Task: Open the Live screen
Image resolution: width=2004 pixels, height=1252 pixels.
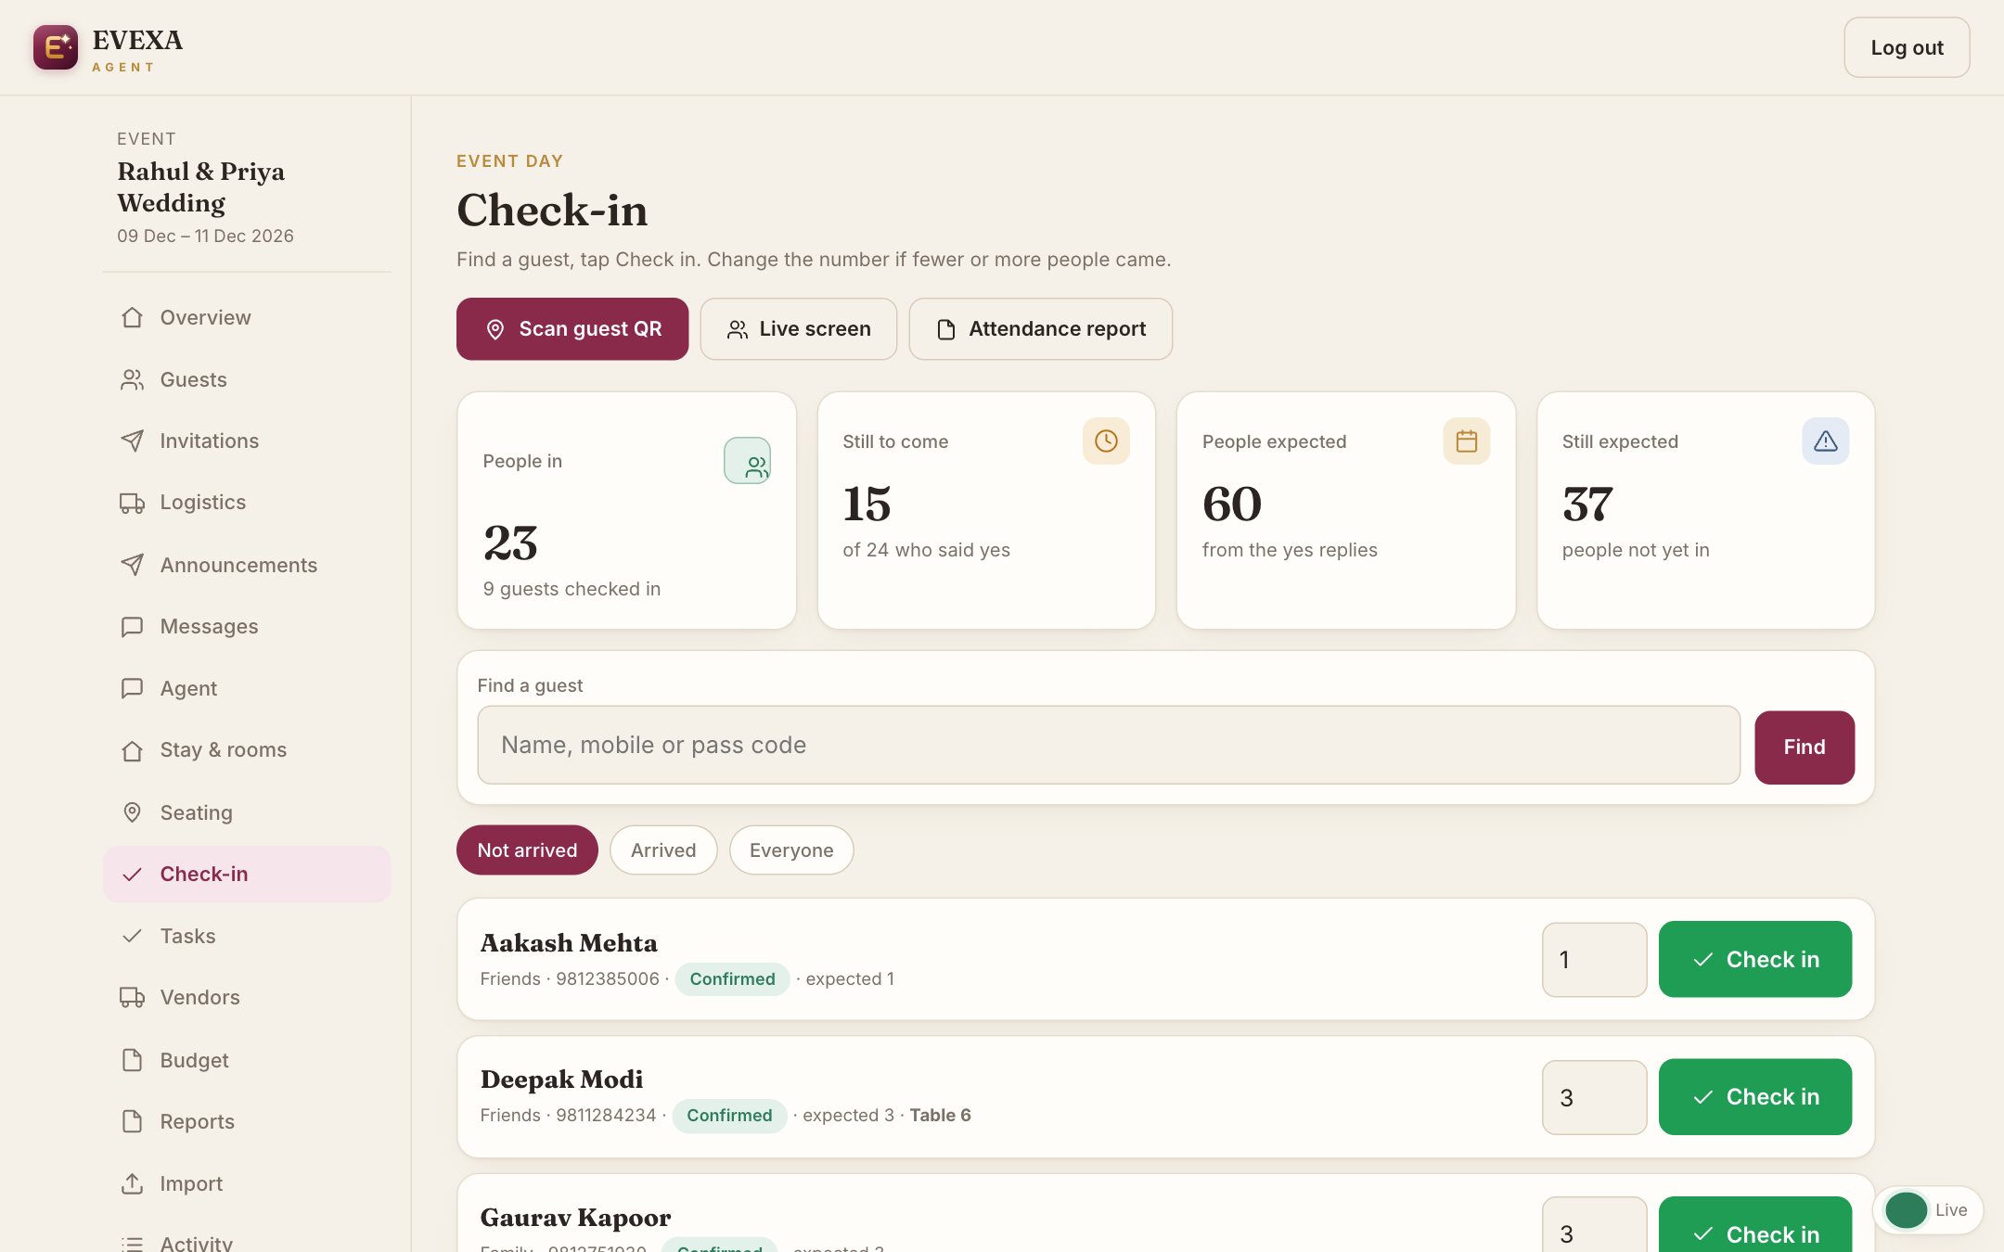Action: point(799,329)
